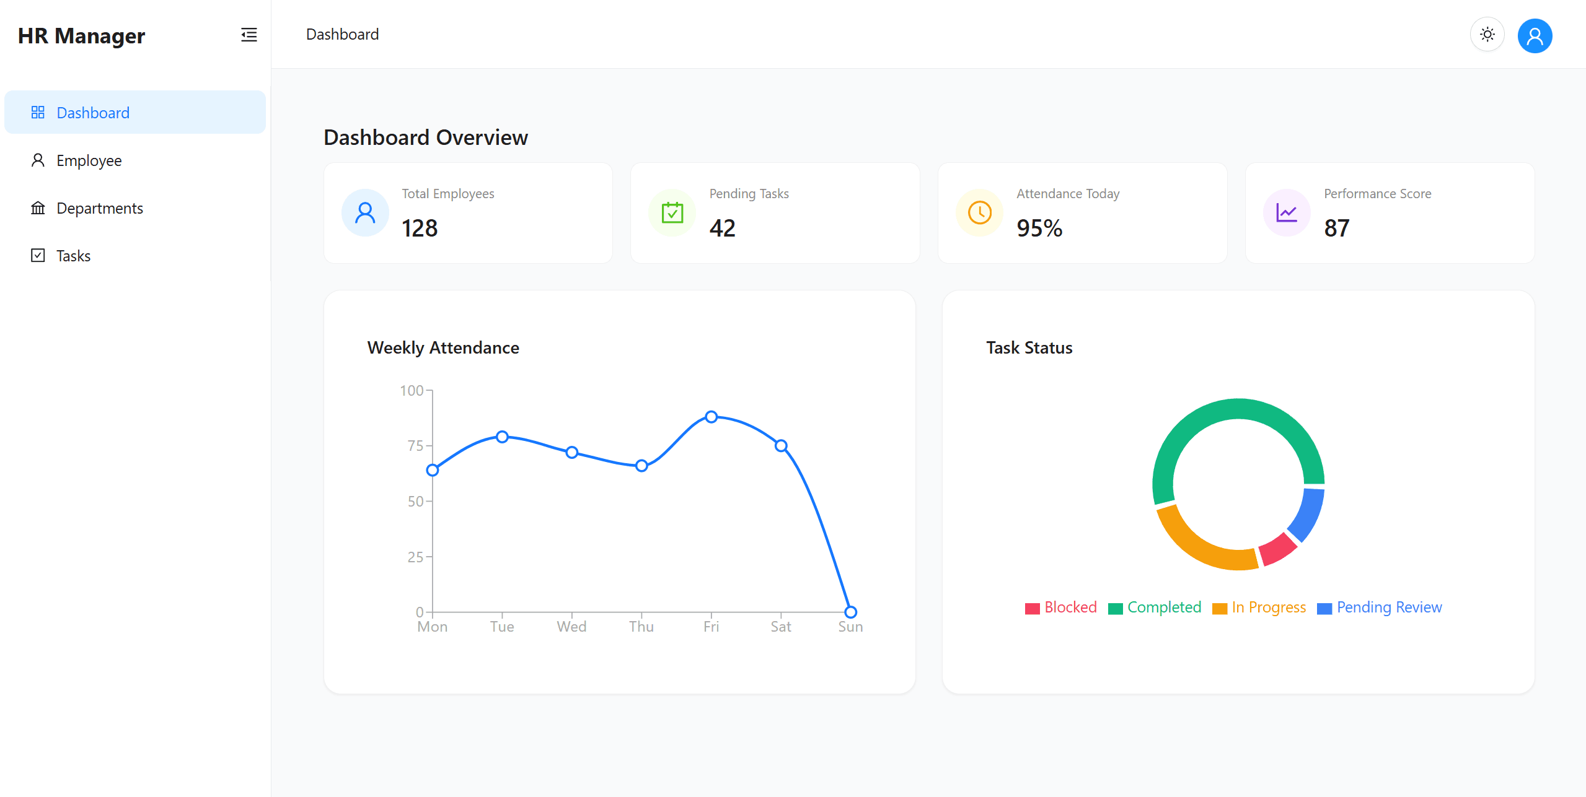Toggle the Completed legend entry
The image size is (1586, 797).
coord(1154,608)
